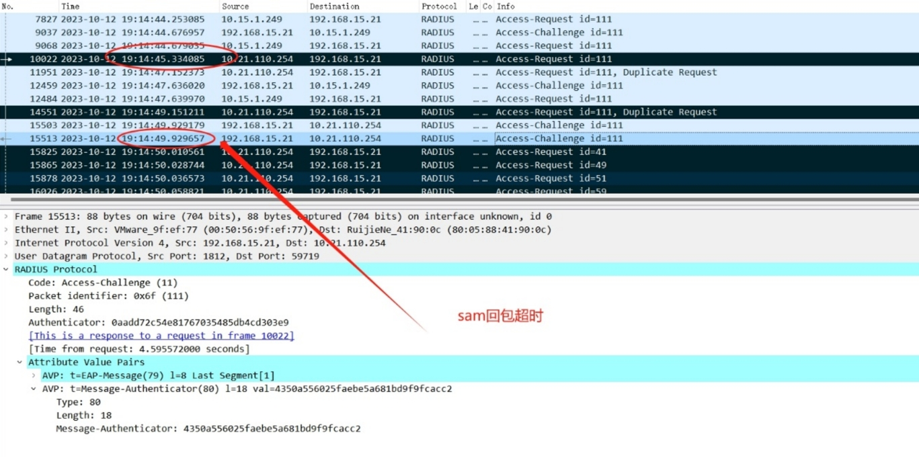
Task: Open the response-to-request frame 10022 link
Action: click(161, 336)
